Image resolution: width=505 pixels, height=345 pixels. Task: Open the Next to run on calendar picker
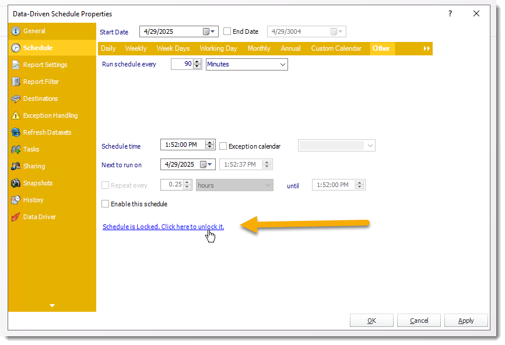pos(206,164)
